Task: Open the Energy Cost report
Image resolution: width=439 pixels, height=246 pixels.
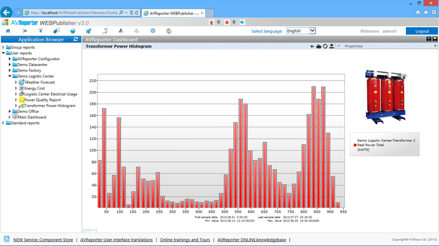Action: point(34,88)
